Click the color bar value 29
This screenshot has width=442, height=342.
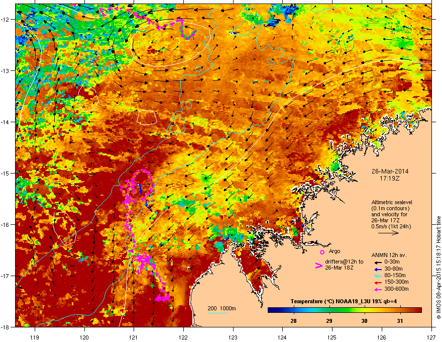tap(329, 321)
